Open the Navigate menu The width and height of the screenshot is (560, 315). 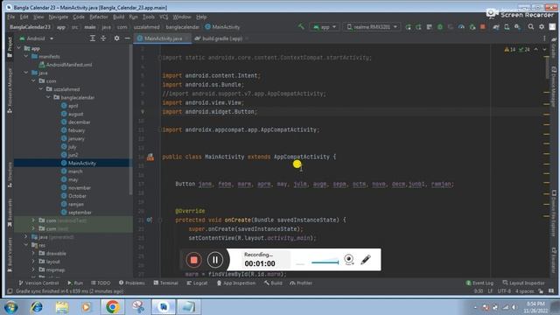tap(59, 17)
